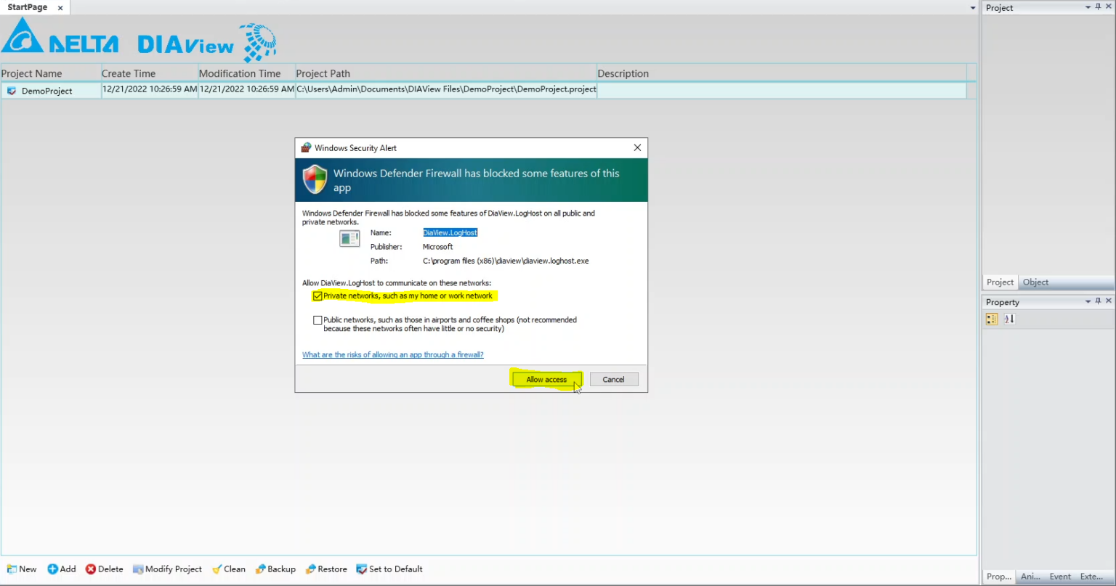
Task: Open the firewall risks help link
Action: (x=392, y=355)
